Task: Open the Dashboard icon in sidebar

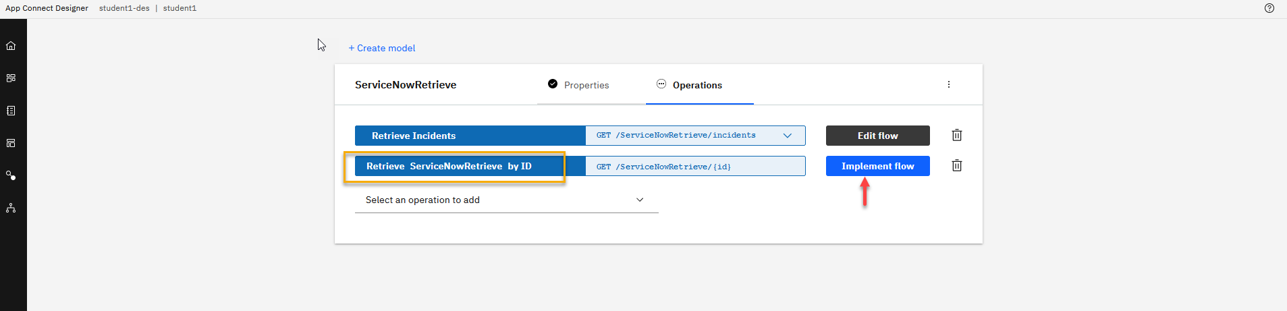Action: click(x=11, y=78)
